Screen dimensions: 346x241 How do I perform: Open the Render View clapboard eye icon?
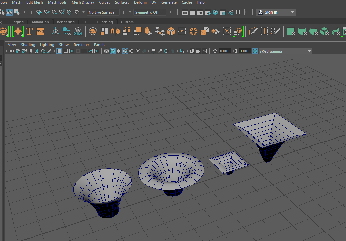(x=185, y=12)
